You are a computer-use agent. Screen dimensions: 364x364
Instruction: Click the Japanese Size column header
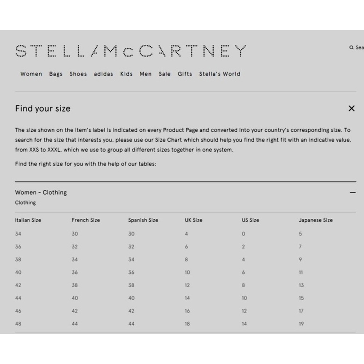[316, 220]
